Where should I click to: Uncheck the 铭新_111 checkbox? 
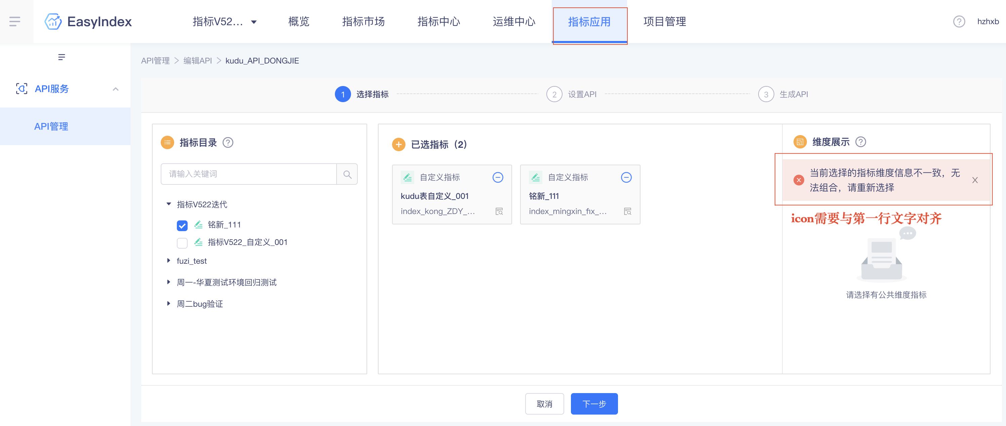pos(182,225)
